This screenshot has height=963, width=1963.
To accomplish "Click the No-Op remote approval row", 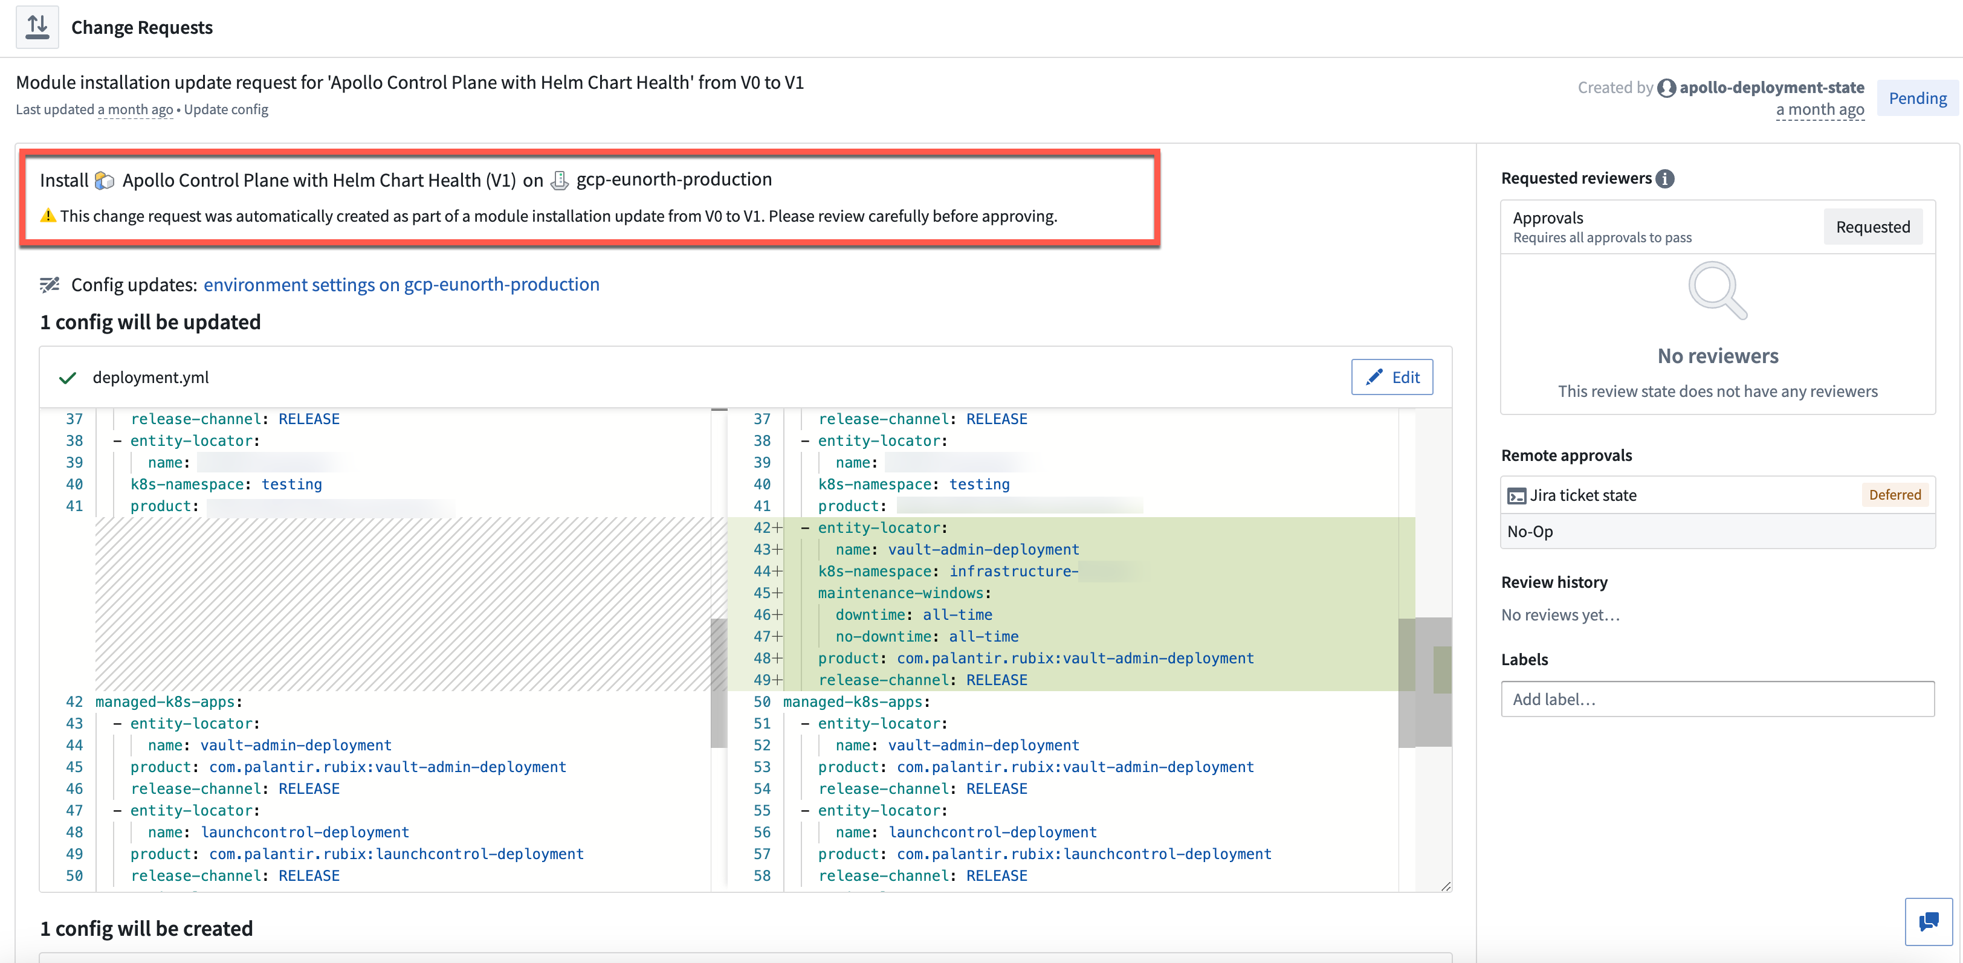I will click(x=1717, y=532).
